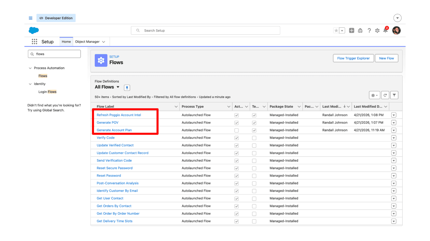430x241 pixels.
Task: Open row actions for Verify Code
Action: click(x=394, y=138)
